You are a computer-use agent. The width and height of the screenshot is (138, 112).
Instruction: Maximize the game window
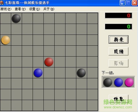click(129, 3)
